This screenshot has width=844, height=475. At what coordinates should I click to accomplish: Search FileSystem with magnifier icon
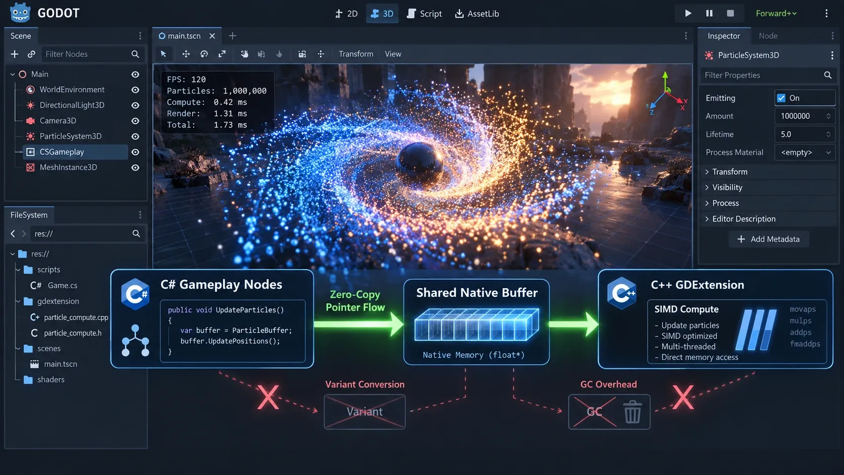(x=136, y=234)
